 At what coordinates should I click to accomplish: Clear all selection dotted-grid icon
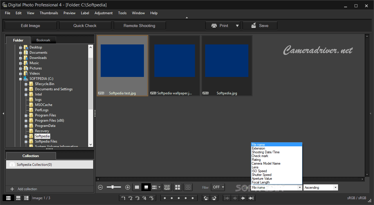188,187
